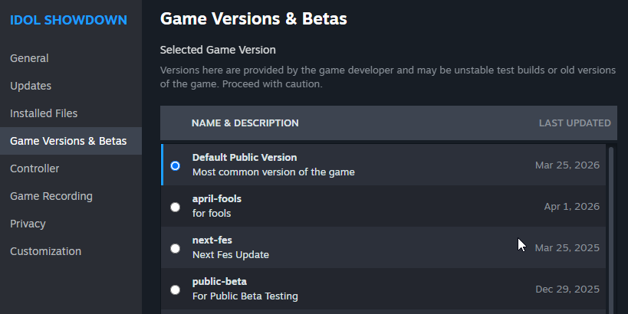Click the LAST UPDATED column header
The height and width of the screenshot is (314, 628).
click(x=574, y=123)
